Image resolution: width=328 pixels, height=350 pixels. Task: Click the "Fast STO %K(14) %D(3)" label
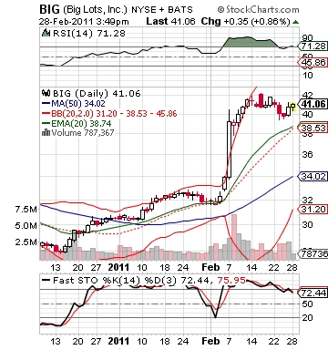click(115, 280)
